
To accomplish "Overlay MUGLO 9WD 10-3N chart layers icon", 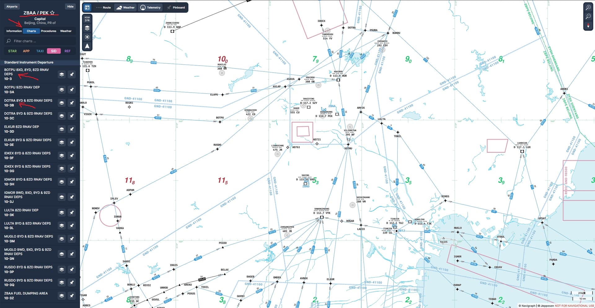I will click(x=62, y=254).
